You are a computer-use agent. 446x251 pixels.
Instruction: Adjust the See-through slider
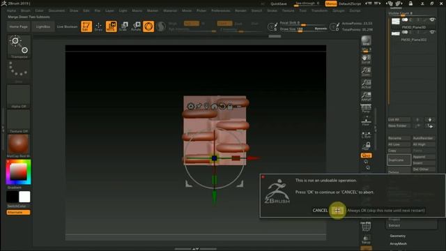point(307,3)
